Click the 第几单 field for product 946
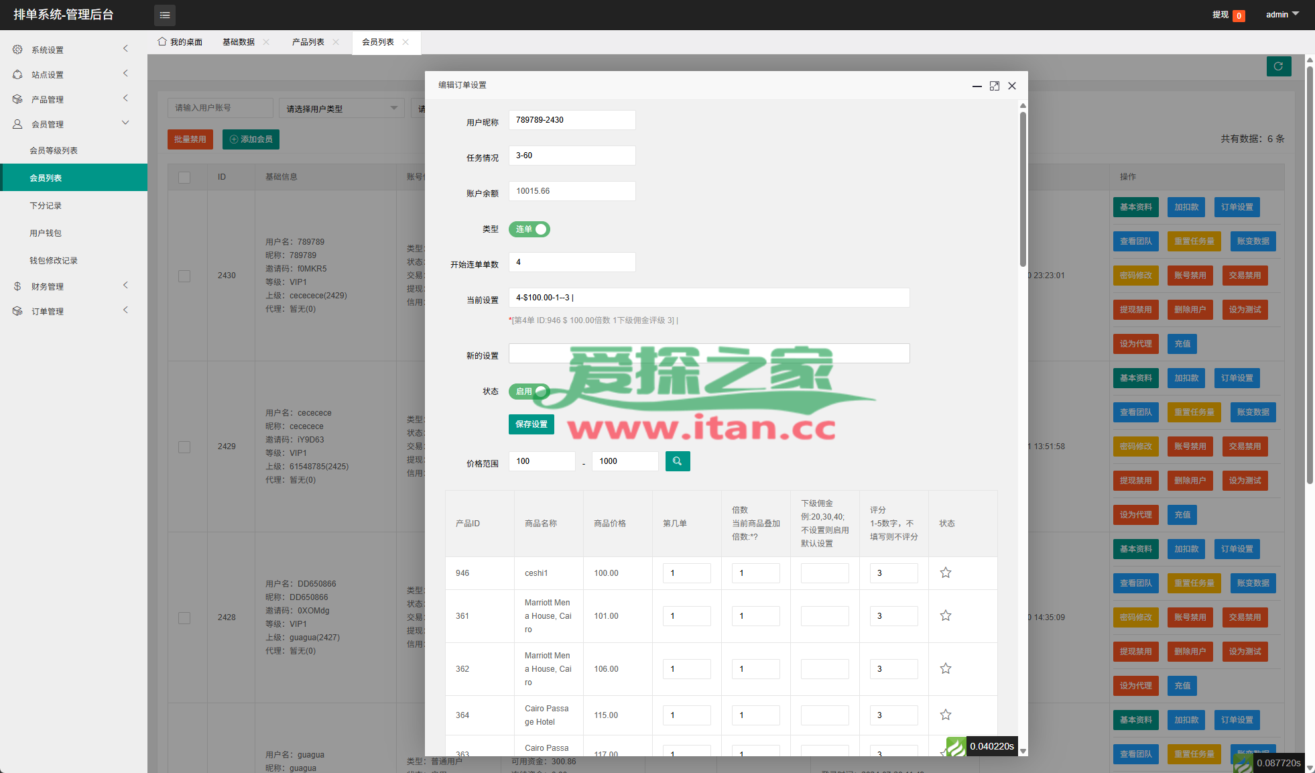The height and width of the screenshot is (773, 1315). pyautogui.click(x=687, y=573)
